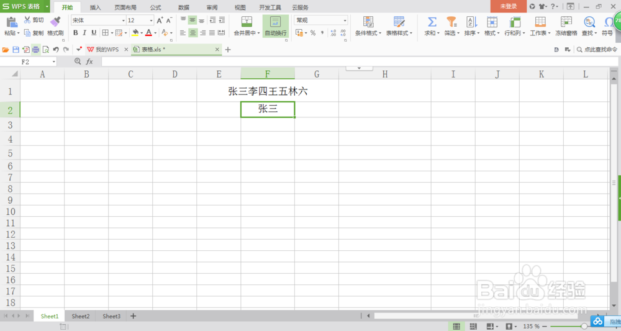Open the font size dropdown 12
Image resolution: width=621 pixels, height=331 pixels.
[x=151, y=20]
